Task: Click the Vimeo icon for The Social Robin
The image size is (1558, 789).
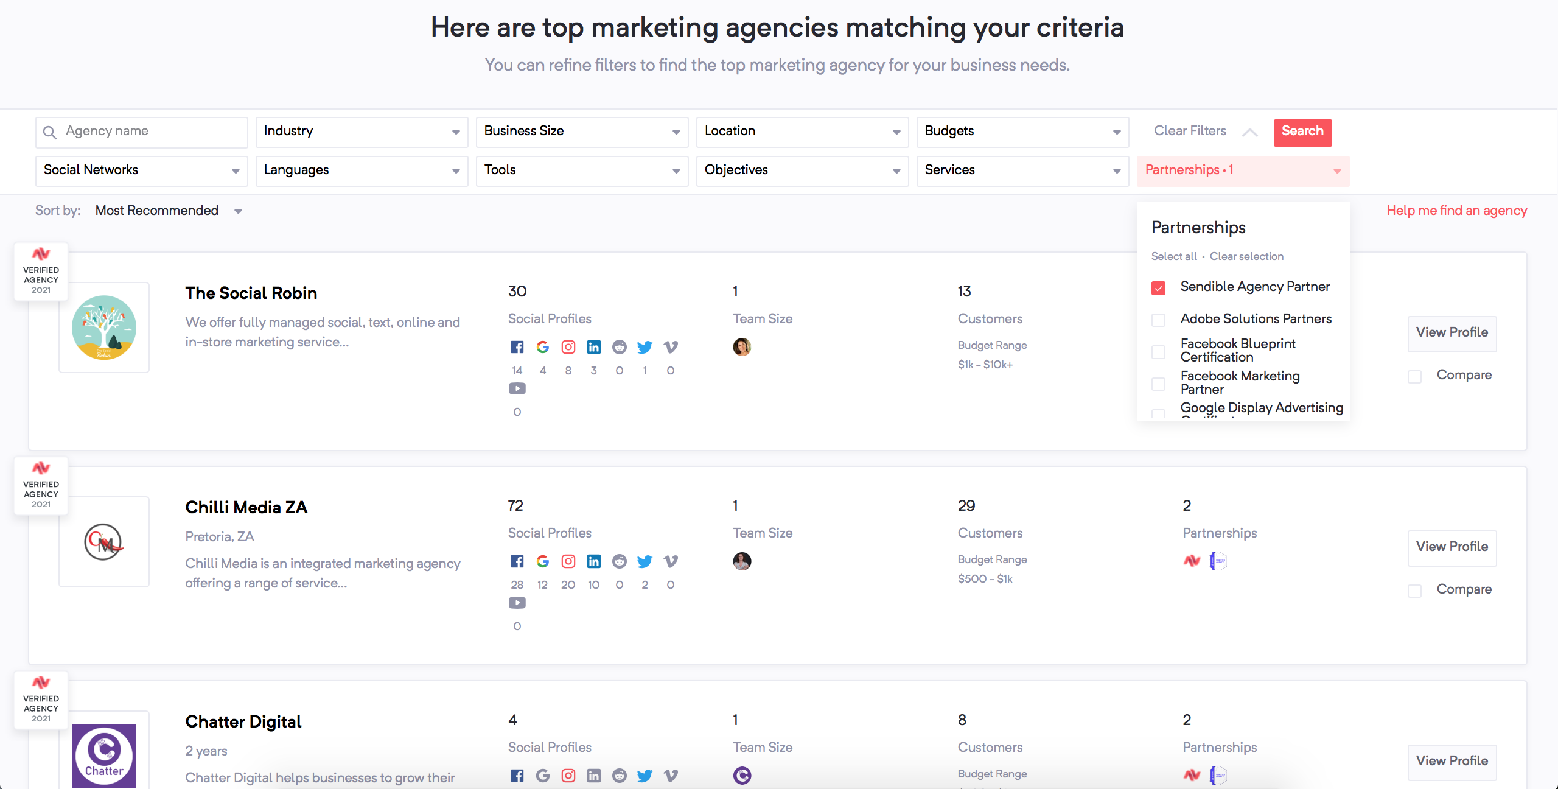Action: [670, 347]
